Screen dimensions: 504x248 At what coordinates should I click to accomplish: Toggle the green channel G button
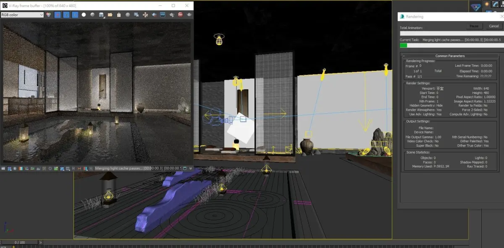(66, 15)
